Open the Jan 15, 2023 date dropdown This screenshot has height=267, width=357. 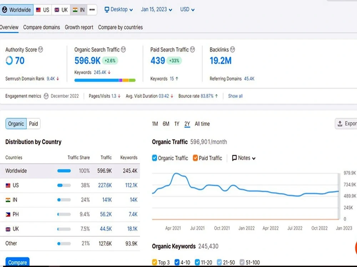pos(156,10)
